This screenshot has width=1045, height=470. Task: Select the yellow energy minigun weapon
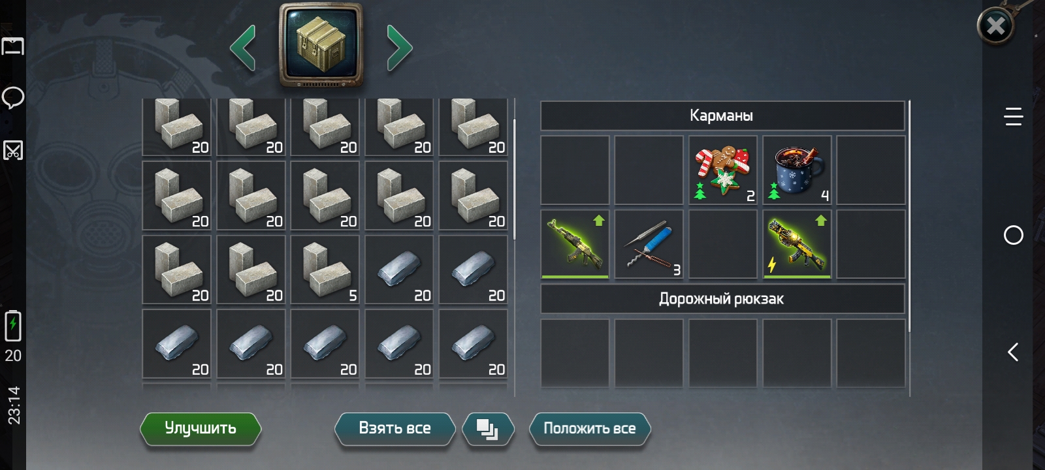[x=797, y=244]
